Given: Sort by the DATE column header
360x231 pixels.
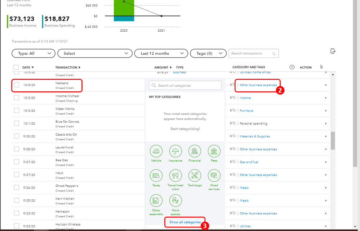Looking at the screenshot, I should click(x=28, y=67).
